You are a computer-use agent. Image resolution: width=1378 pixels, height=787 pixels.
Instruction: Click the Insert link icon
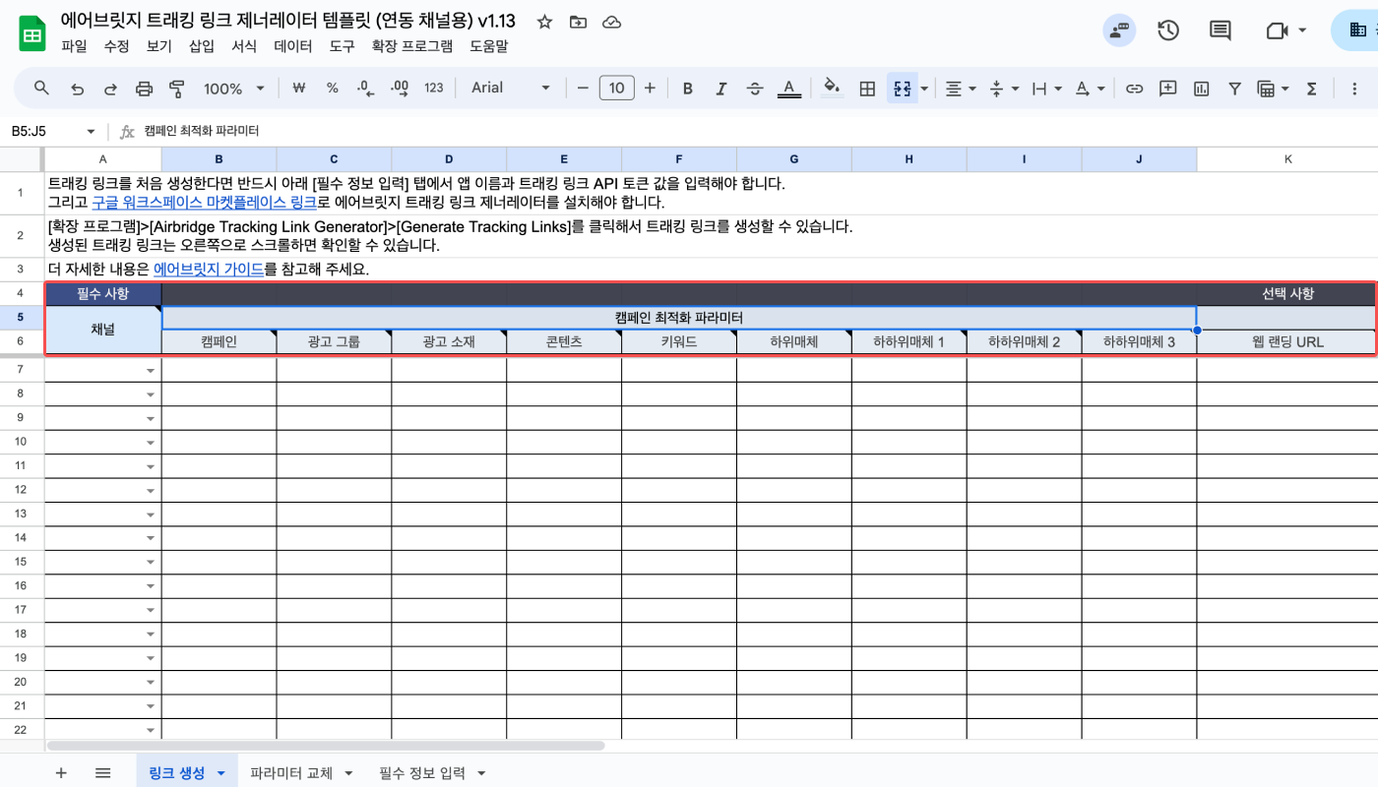coord(1134,89)
